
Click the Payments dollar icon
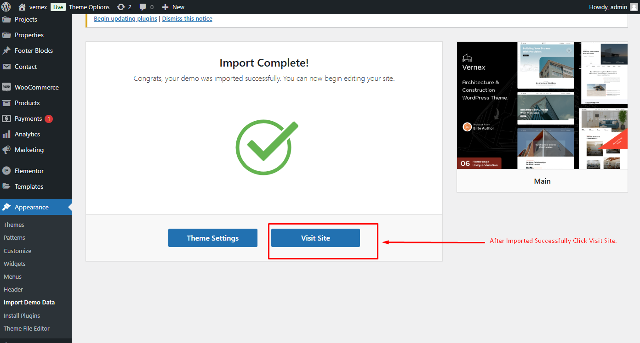(6, 118)
